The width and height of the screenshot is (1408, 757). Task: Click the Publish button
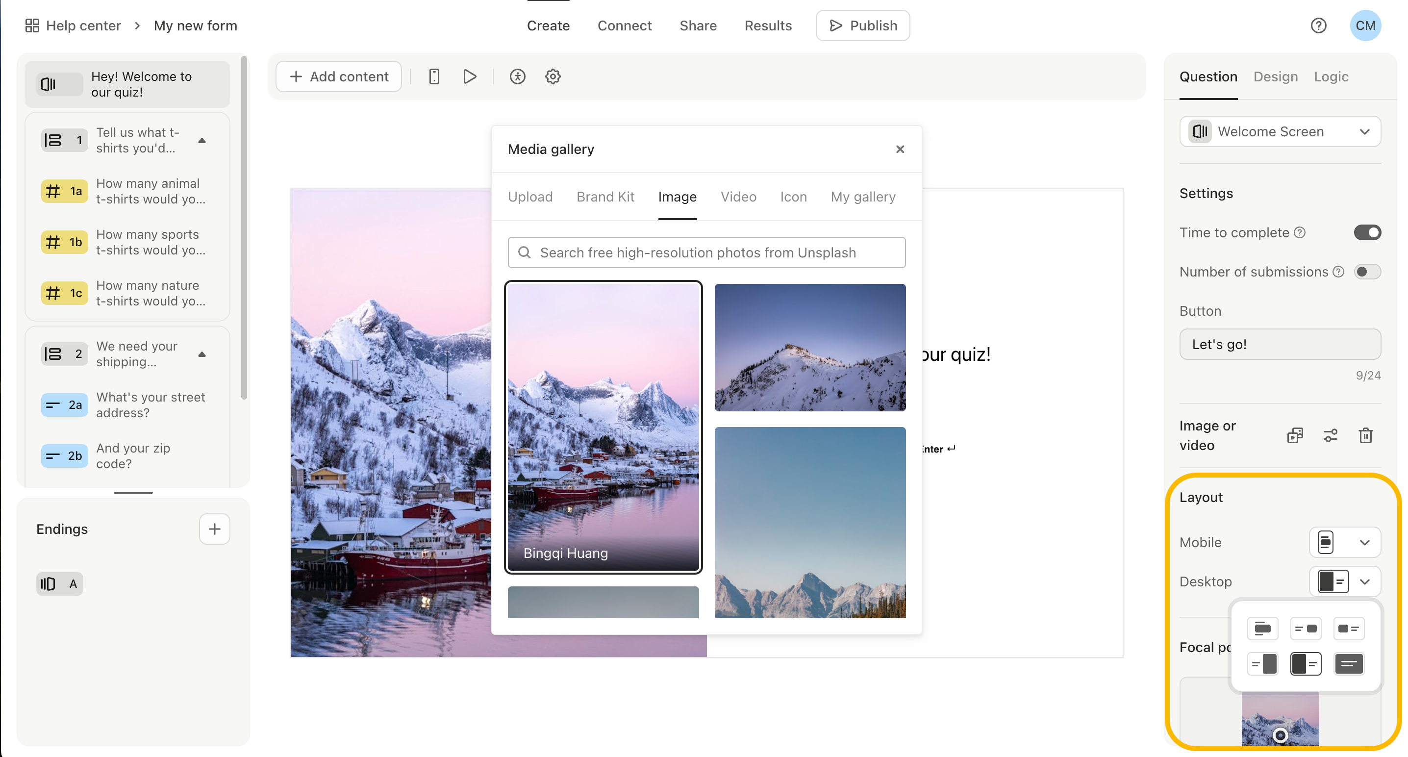click(x=862, y=25)
